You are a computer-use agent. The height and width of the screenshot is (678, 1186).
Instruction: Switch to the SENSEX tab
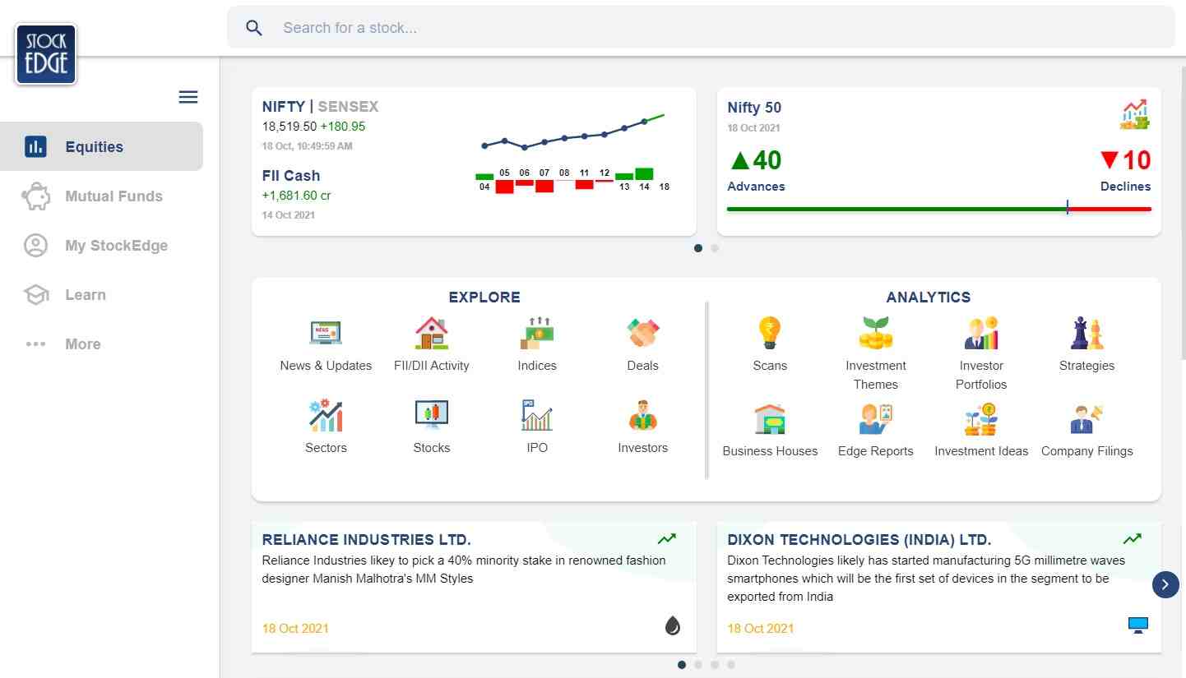(348, 107)
